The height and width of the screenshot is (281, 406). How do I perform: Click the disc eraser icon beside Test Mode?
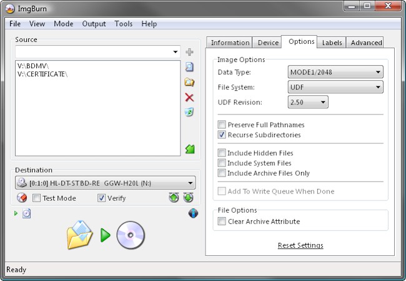coord(22,198)
